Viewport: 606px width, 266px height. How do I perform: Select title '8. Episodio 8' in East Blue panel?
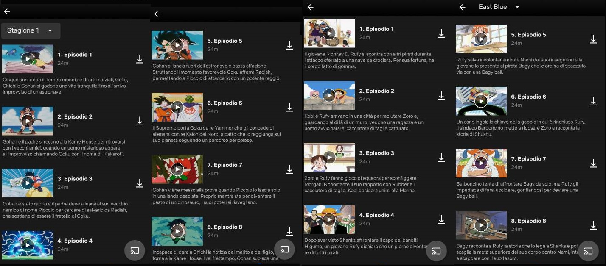point(529,221)
